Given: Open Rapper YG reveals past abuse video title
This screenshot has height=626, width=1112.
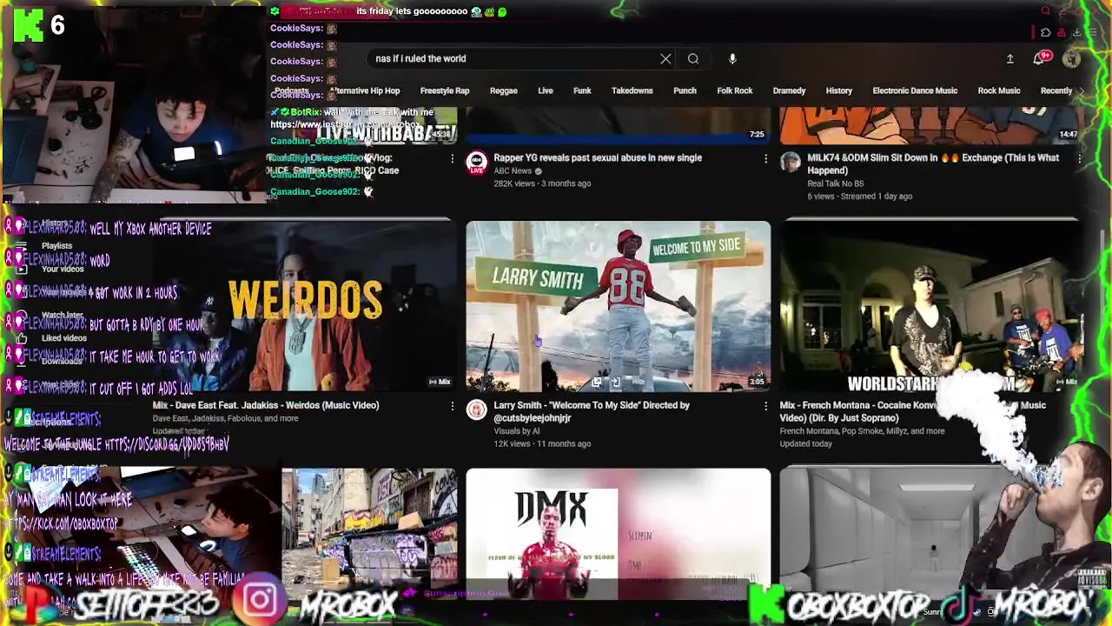Looking at the screenshot, I should click(598, 157).
